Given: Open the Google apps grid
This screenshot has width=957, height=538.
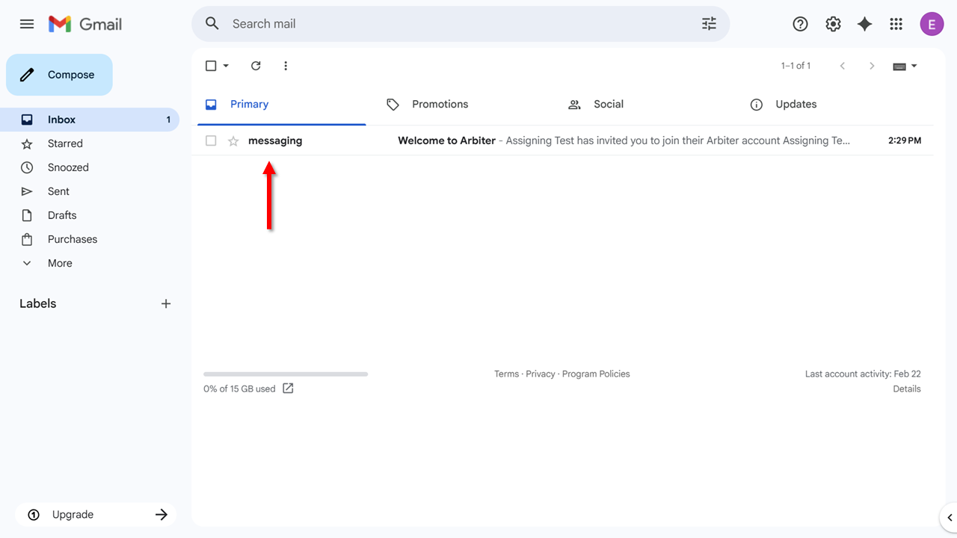Looking at the screenshot, I should coord(896,24).
